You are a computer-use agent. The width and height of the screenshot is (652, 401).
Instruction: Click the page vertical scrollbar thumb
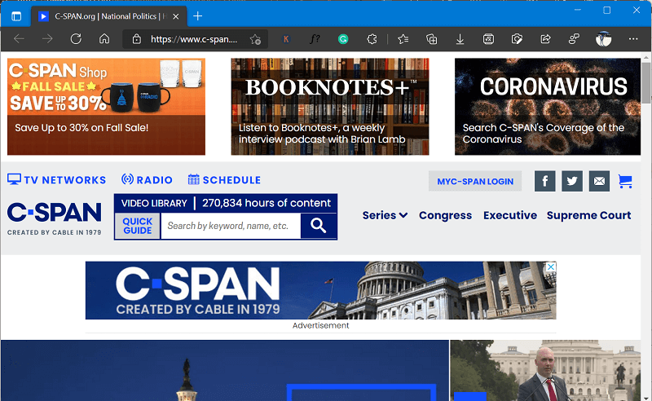(645, 82)
